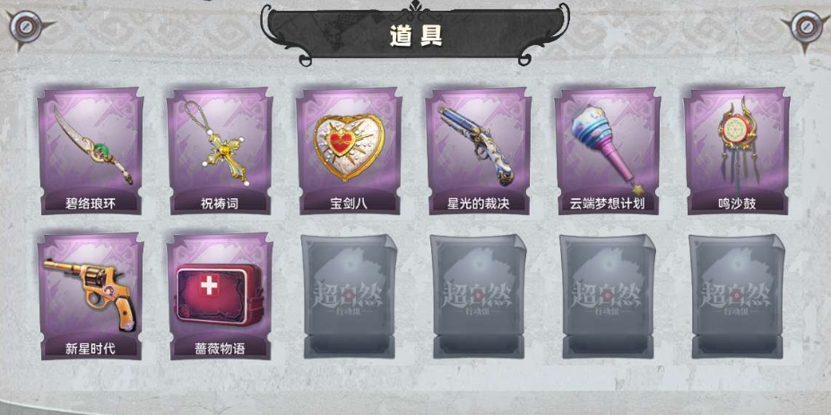Open the second locked gray card slot
Screen dimensions: 831x415
[x=478, y=297]
